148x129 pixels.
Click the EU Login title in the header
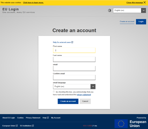click(x=11, y=9)
